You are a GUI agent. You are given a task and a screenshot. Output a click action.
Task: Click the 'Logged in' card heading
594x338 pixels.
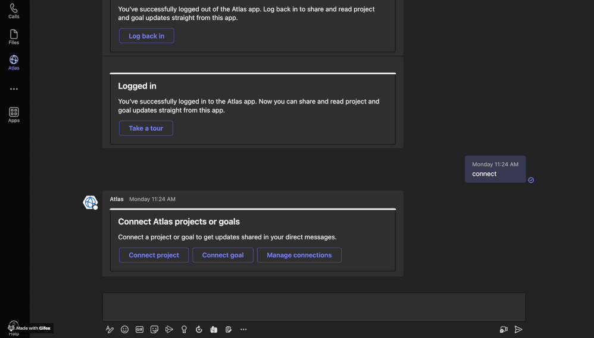pos(137,86)
